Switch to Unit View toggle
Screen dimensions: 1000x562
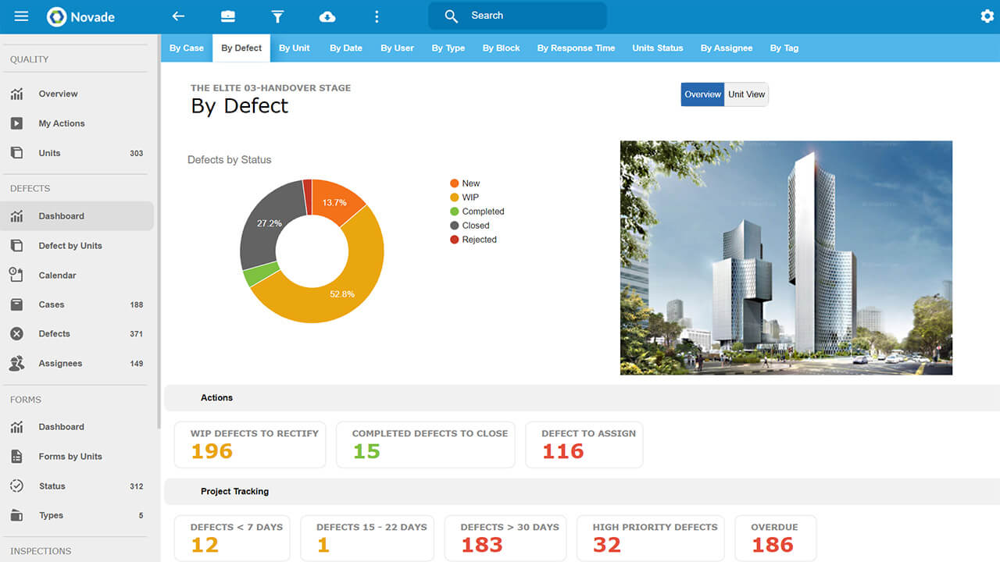point(746,94)
